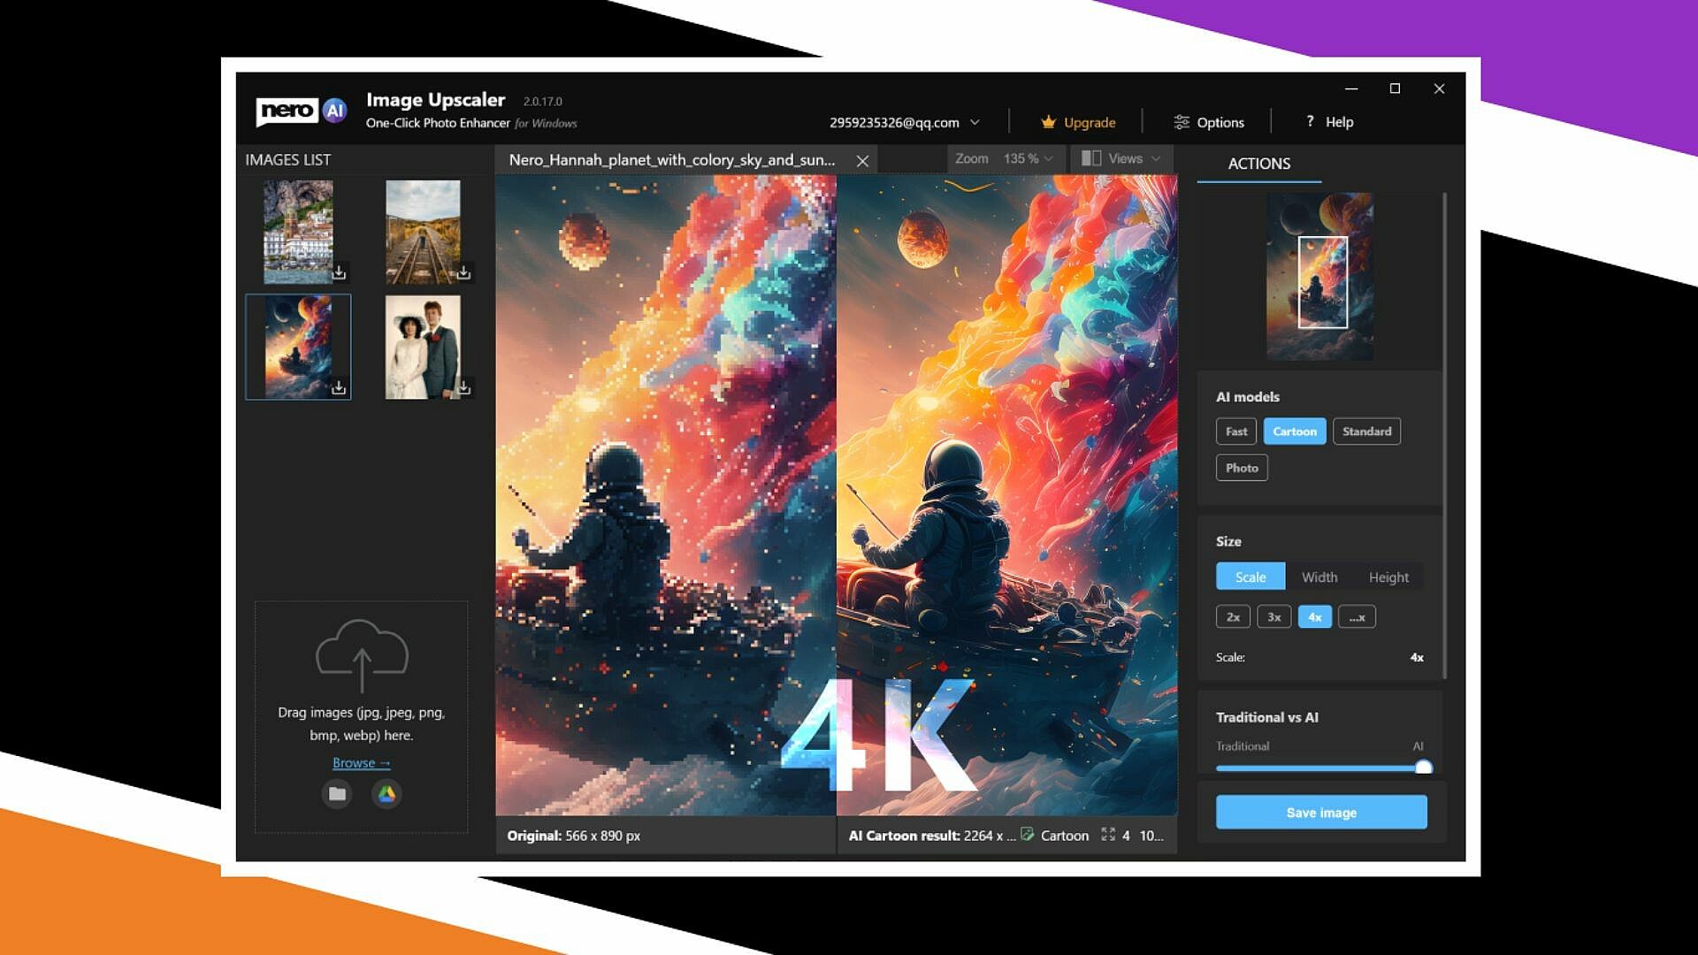Select the Photo AI model
Screen dimensions: 1698x955
click(x=1241, y=468)
